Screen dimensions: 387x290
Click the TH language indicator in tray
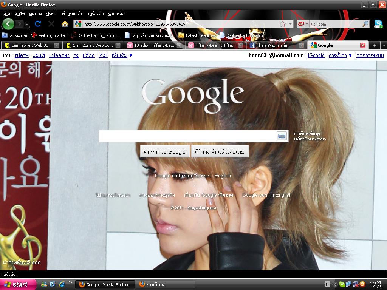click(x=327, y=284)
